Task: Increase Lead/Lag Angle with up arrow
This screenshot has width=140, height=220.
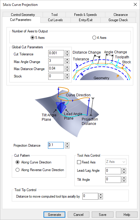Action: (x=124, y=169)
